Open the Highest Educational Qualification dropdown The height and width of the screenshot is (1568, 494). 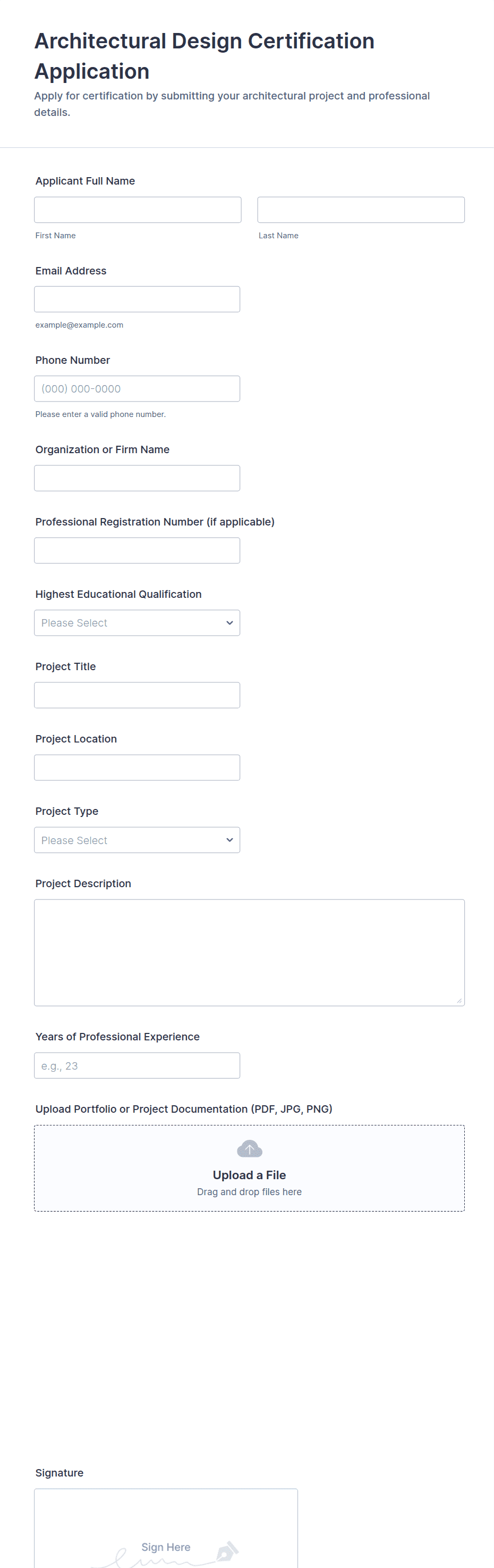click(x=137, y=623)
